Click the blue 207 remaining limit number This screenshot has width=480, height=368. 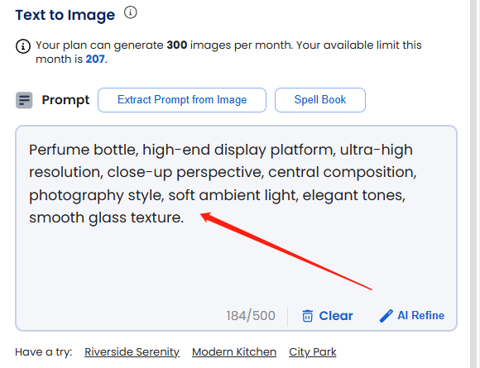click(95, 59)
